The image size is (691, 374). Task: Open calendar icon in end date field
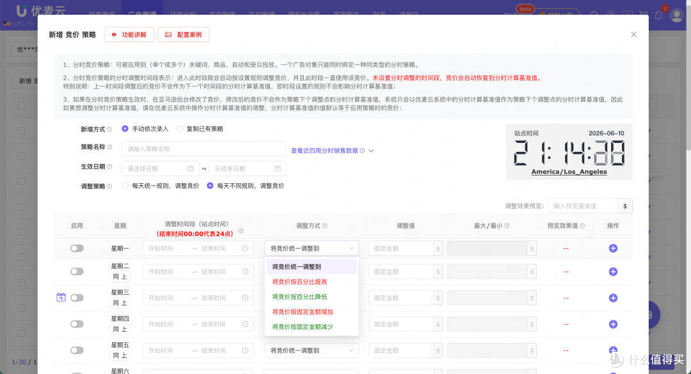[x=278, y=168]
